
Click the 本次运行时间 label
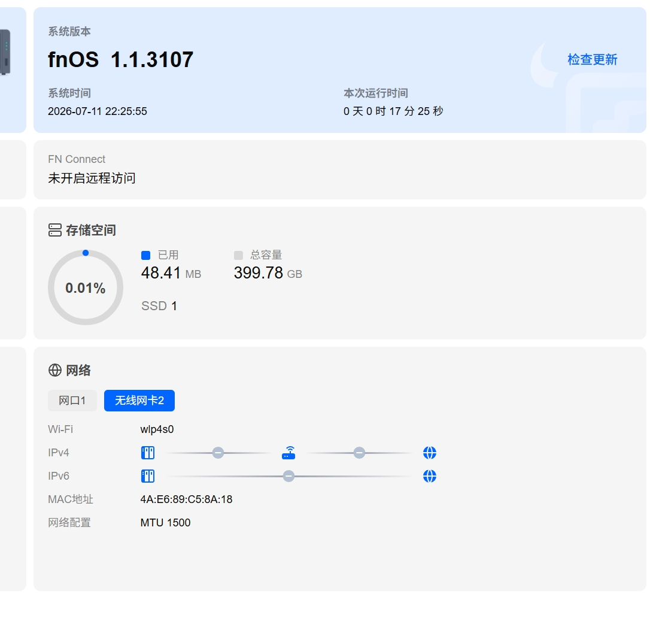375,93
